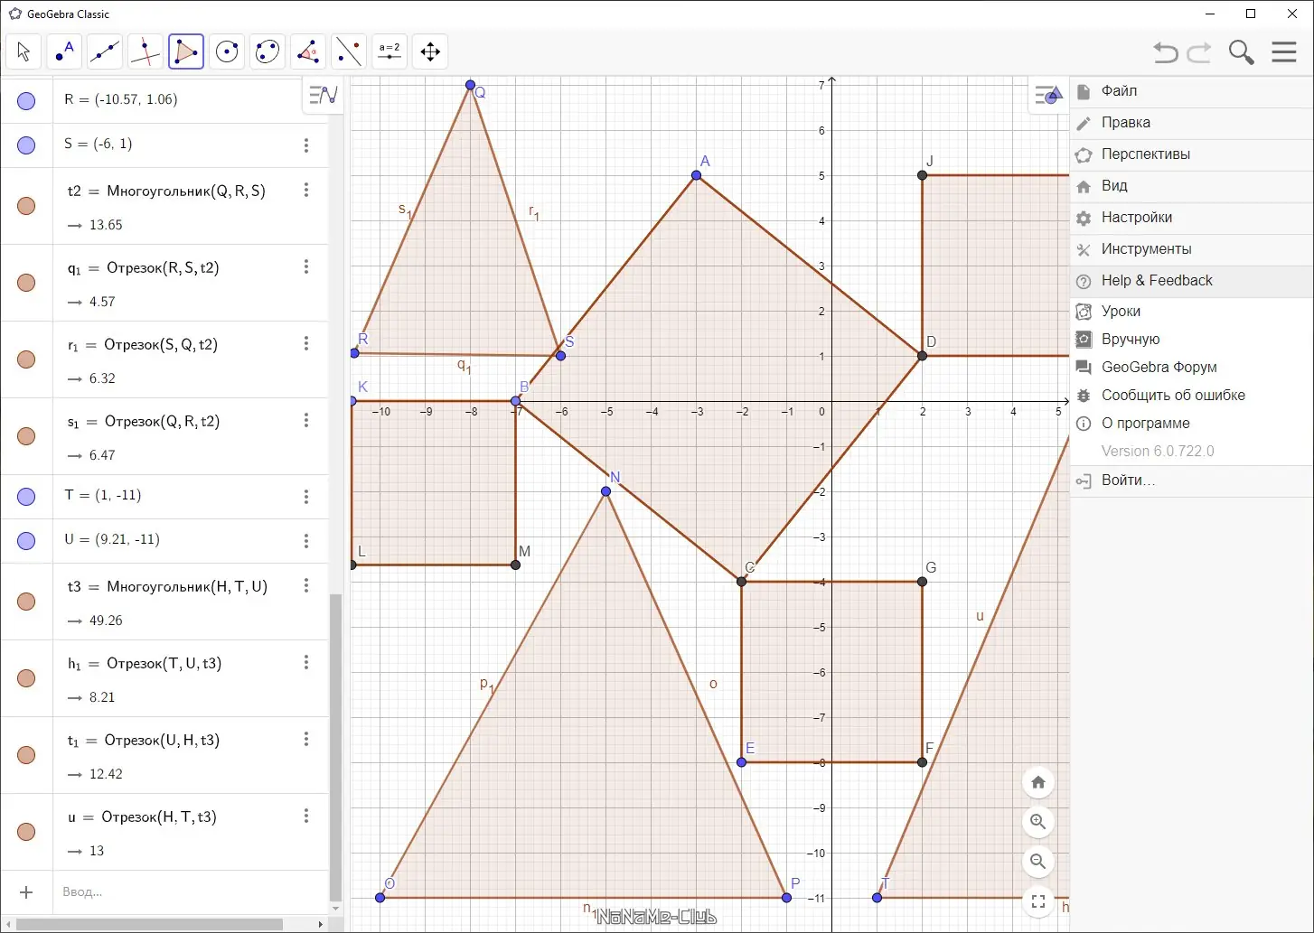1314x933 pixels.
Task: Enter fullscreen mode for graphics view
Action: pos(1038,901)
